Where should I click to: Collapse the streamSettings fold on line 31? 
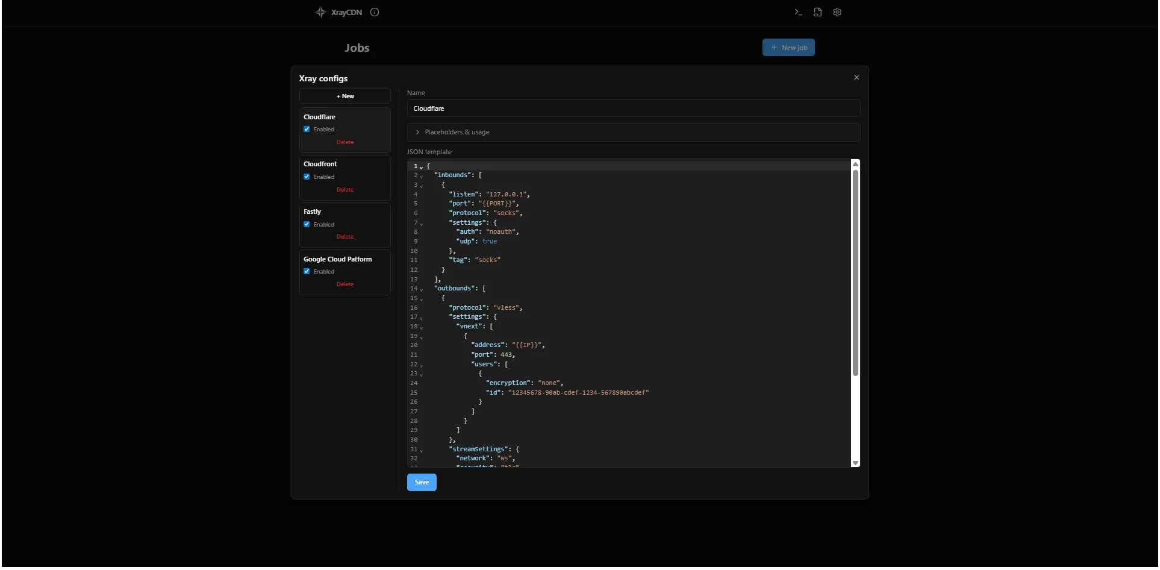click(421, 451)
